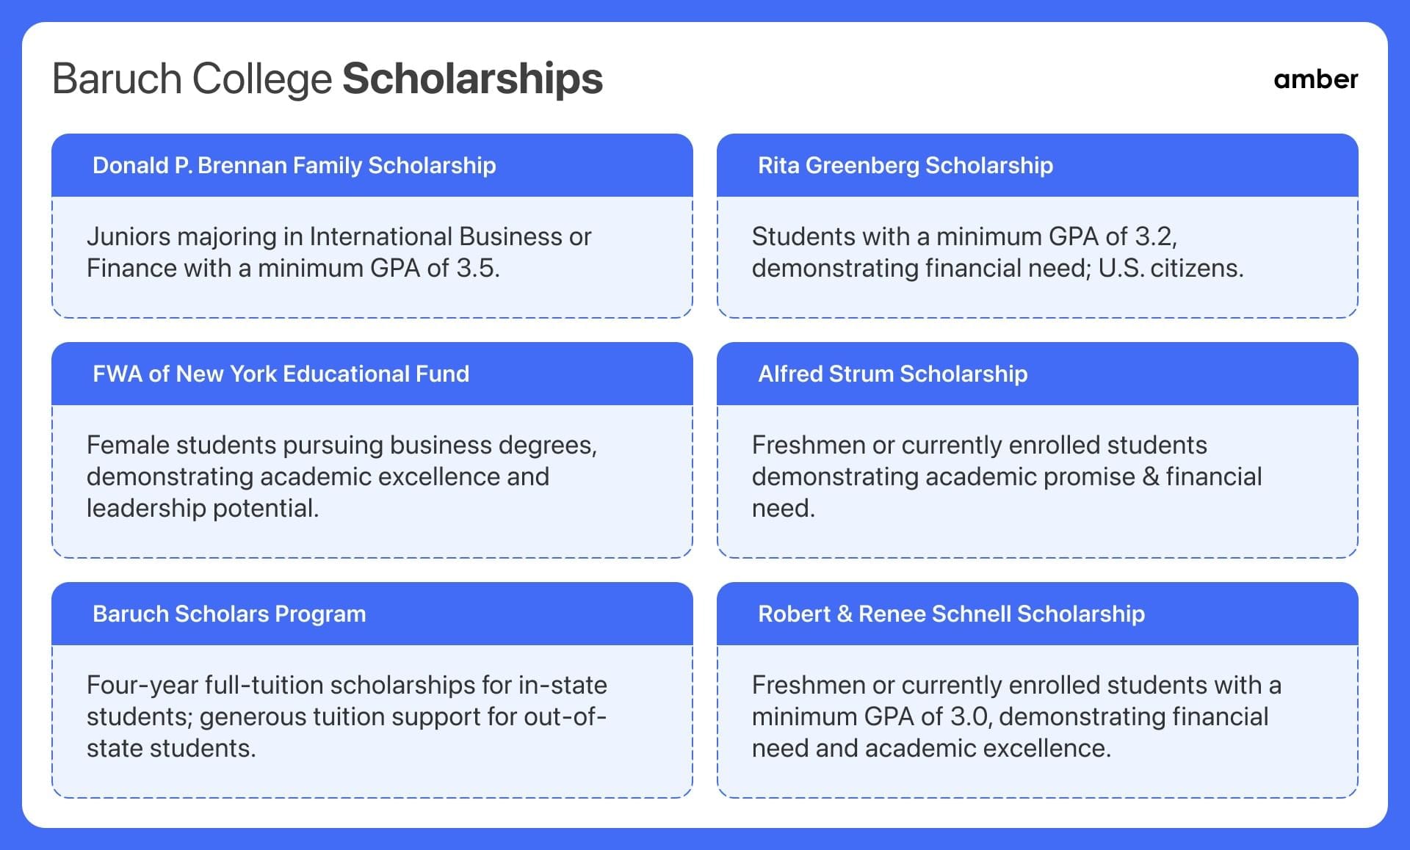Click the U.S. citizens requirement text
The width and height of the screenshot is (1410, 850).
click(1171, 268)
